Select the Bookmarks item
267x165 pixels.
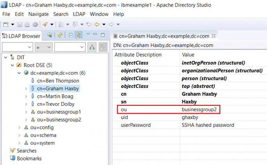[x=29, y=158]
